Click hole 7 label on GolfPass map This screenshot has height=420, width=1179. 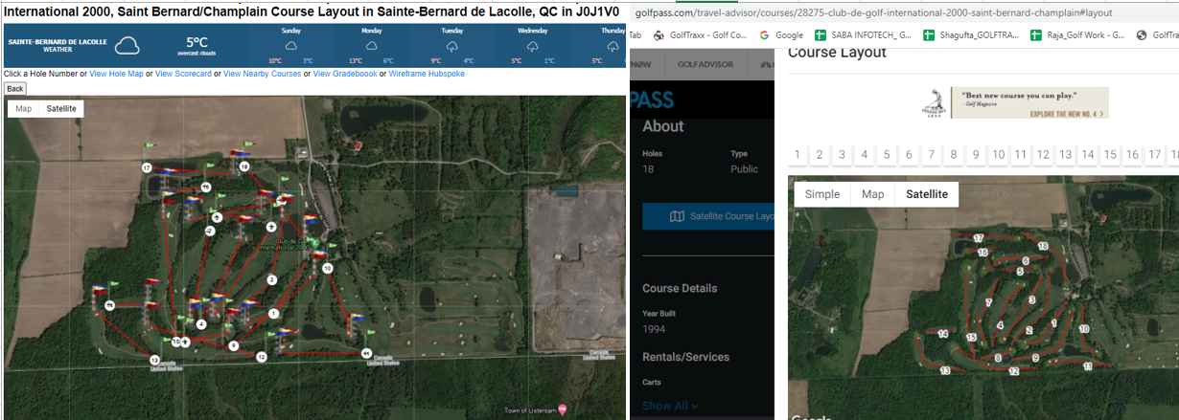(988, 302)
